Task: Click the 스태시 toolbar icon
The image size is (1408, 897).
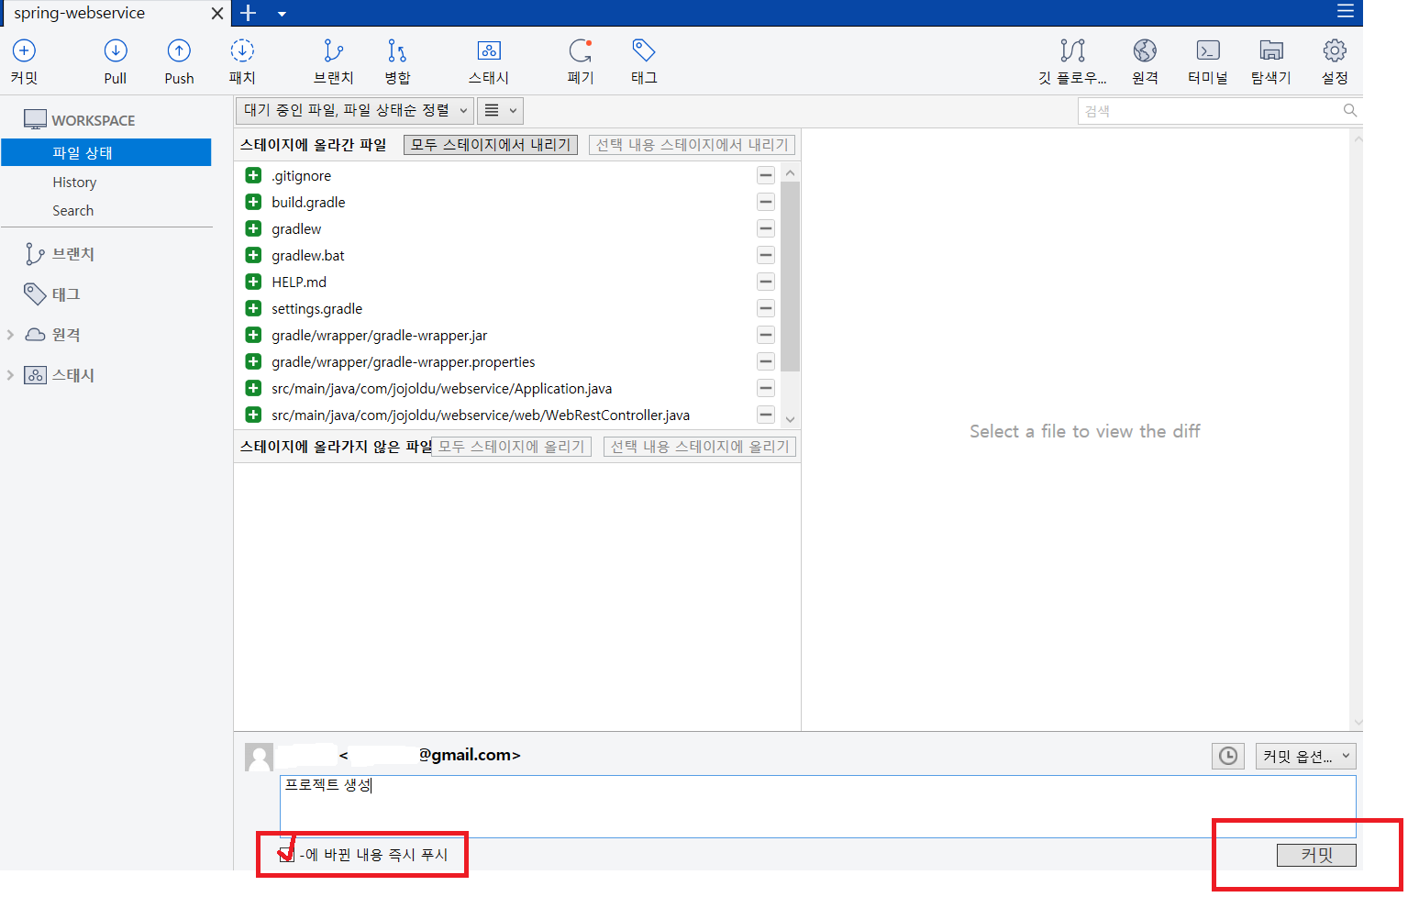Action: click(489, 61)
